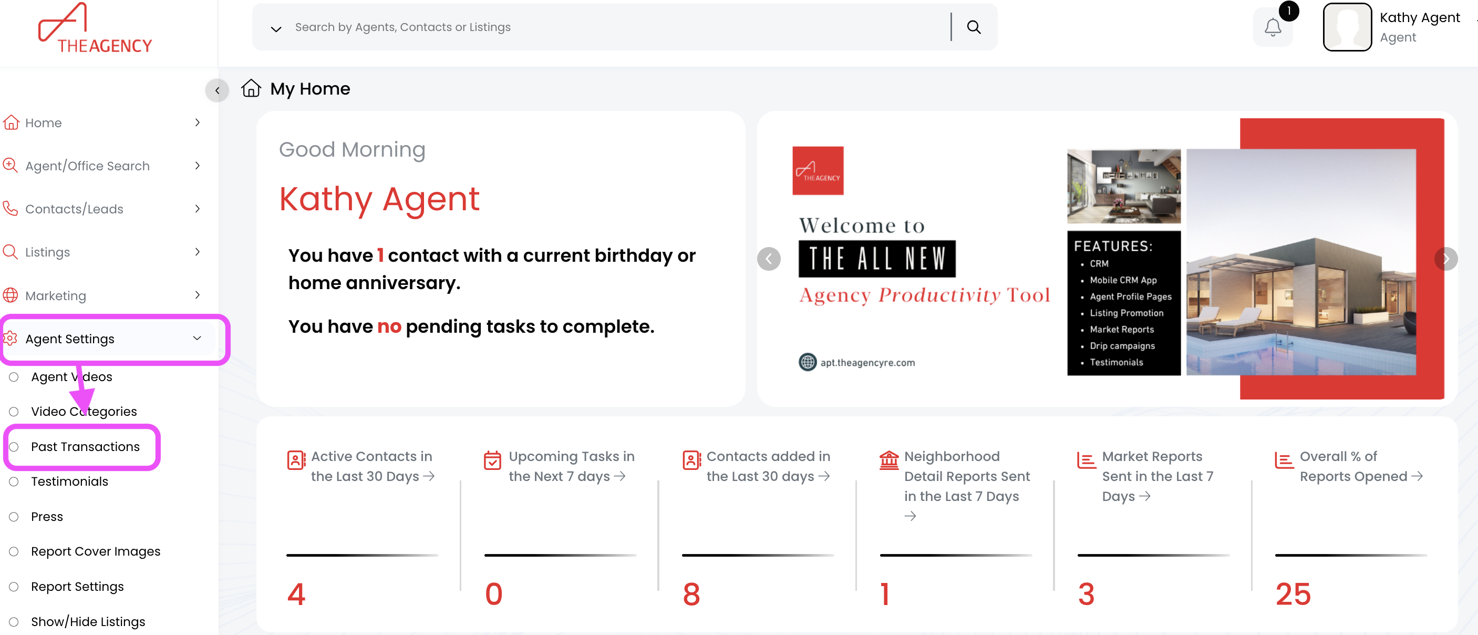Click the Upcoming Tasks progress bar line

(560, 555)
